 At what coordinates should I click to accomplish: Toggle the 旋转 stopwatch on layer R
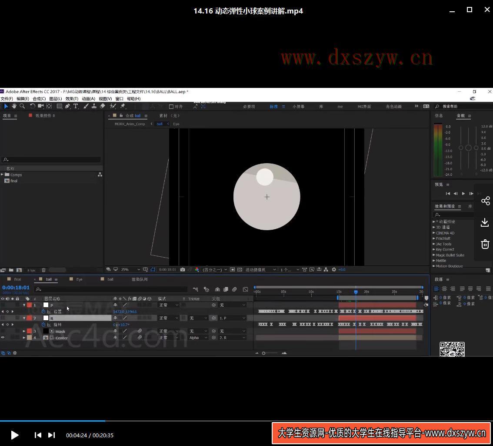pyautogui.click(x=43, y=325)
